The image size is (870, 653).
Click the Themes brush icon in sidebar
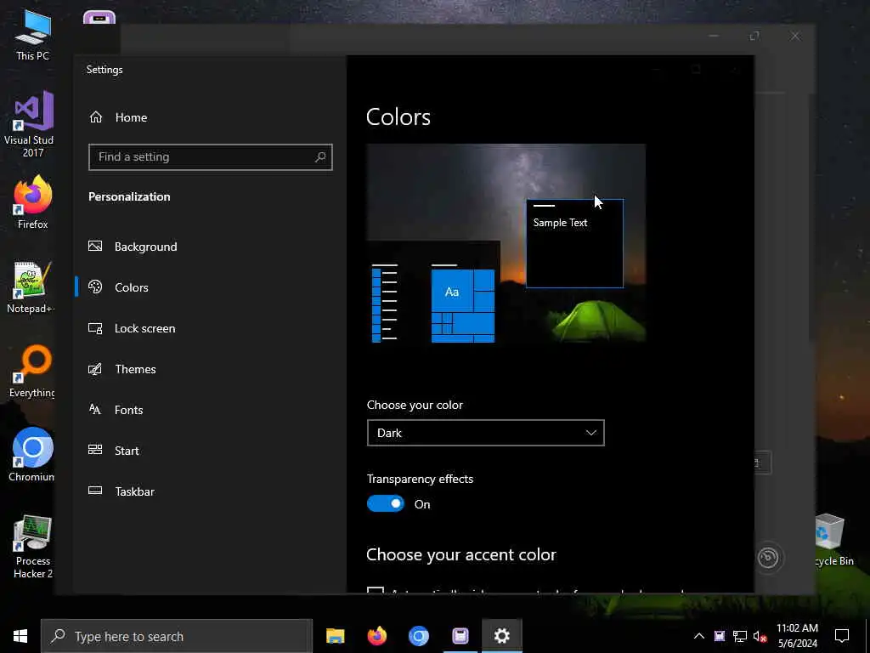(x=95, y=369)
